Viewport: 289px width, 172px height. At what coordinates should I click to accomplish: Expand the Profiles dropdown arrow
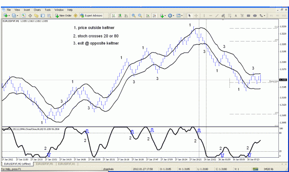click(18, 16)
